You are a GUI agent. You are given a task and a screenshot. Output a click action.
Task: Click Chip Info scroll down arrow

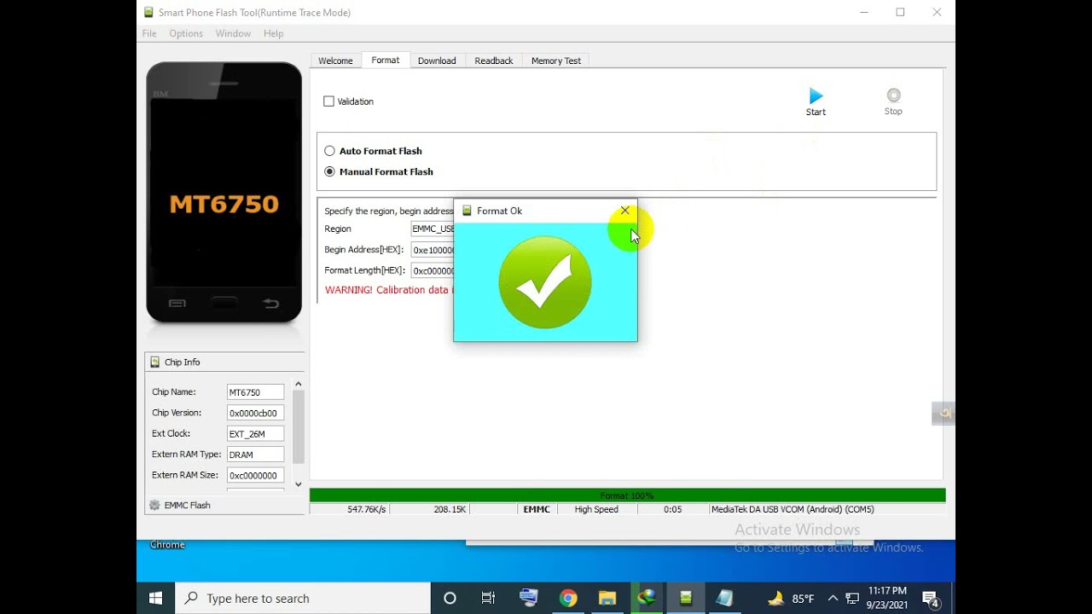299,484
